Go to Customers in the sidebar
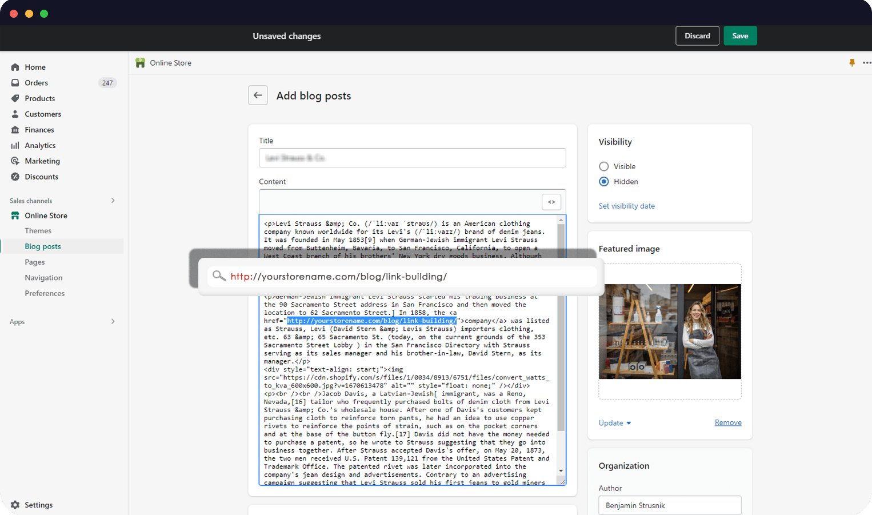872x515 pixels. click(43, 114)
